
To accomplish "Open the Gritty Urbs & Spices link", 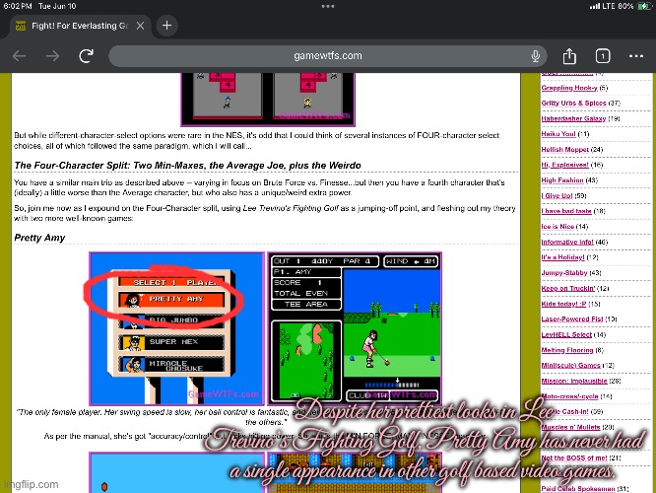I will coord(573,104).
